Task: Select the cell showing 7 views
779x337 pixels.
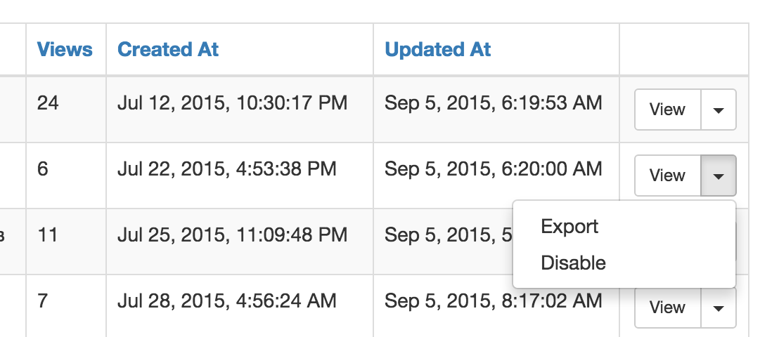Action: click(x=66, y=305)
